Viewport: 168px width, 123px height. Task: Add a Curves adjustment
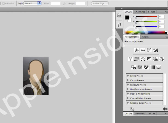pos(149,50)
